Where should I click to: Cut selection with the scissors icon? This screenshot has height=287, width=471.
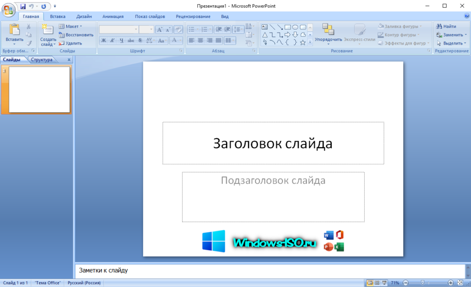[x=29, y=27]
